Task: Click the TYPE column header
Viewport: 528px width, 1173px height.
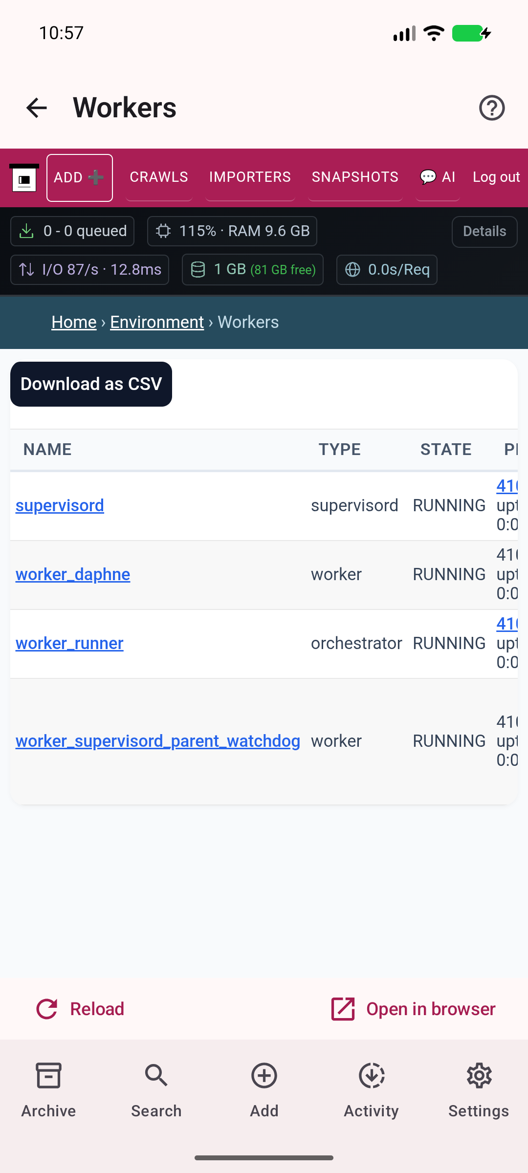Action: tap(340, 450)
